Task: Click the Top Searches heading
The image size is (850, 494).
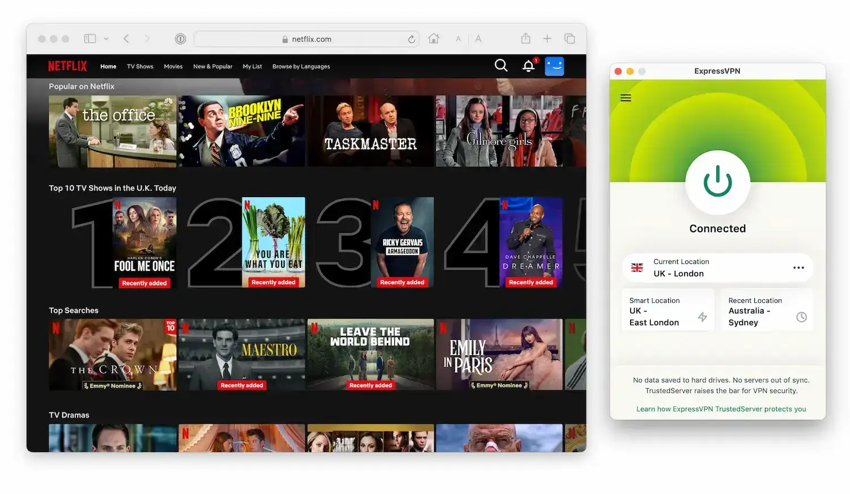Action: pos(74,310)
